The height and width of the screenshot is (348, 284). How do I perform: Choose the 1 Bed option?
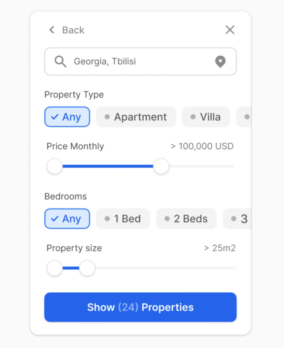[x=123, y=219]
